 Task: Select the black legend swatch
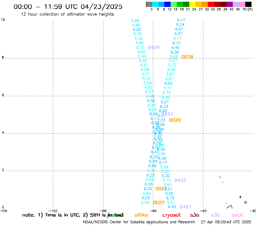click(248, 4)
